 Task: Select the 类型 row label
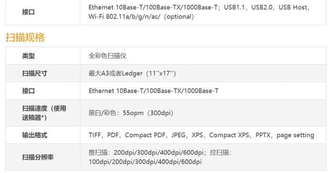coord(28,56)
